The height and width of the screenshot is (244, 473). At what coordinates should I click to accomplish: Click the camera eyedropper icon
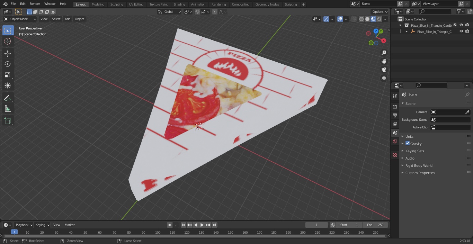tap(467, 112)
